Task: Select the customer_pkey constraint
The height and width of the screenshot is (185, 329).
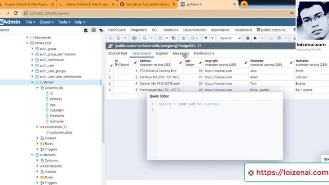Action: tap(61, 133)
